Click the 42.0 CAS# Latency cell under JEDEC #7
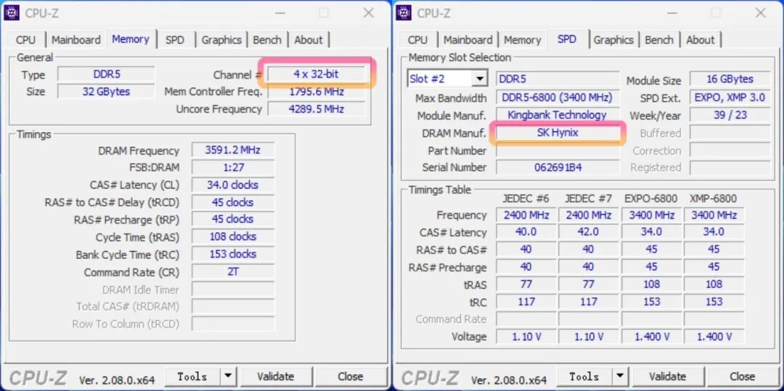Screen dimensions: 784x391 point(588,232)
